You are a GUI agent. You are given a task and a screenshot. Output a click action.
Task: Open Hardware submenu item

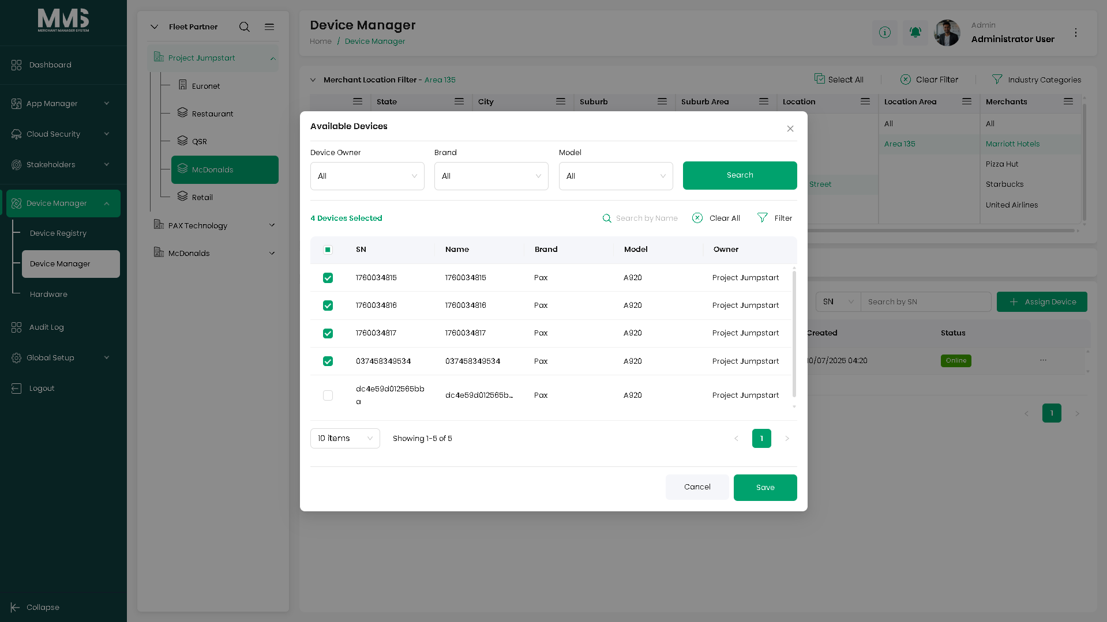tap(48, 295)
